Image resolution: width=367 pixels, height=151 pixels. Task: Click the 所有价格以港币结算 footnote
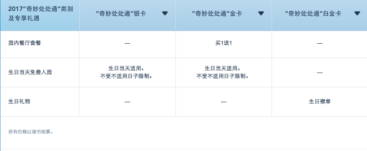[x=30, y=132]
